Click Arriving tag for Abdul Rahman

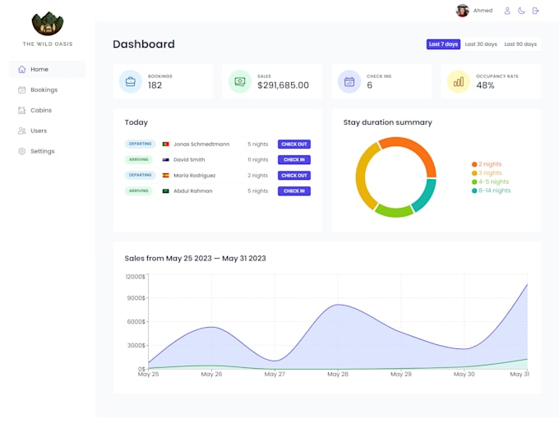[x=139, y=191]
